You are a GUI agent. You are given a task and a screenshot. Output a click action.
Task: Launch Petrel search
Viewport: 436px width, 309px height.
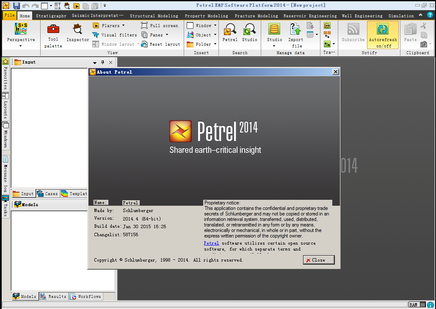[x=230, y=33]
